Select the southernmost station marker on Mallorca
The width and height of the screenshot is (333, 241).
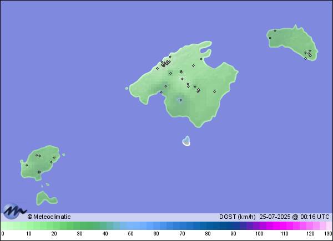click(x=180, y=100)
